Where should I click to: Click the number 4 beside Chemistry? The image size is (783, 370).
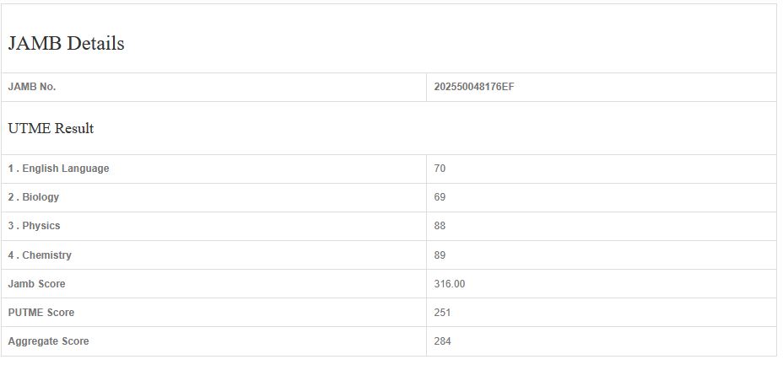11,255
